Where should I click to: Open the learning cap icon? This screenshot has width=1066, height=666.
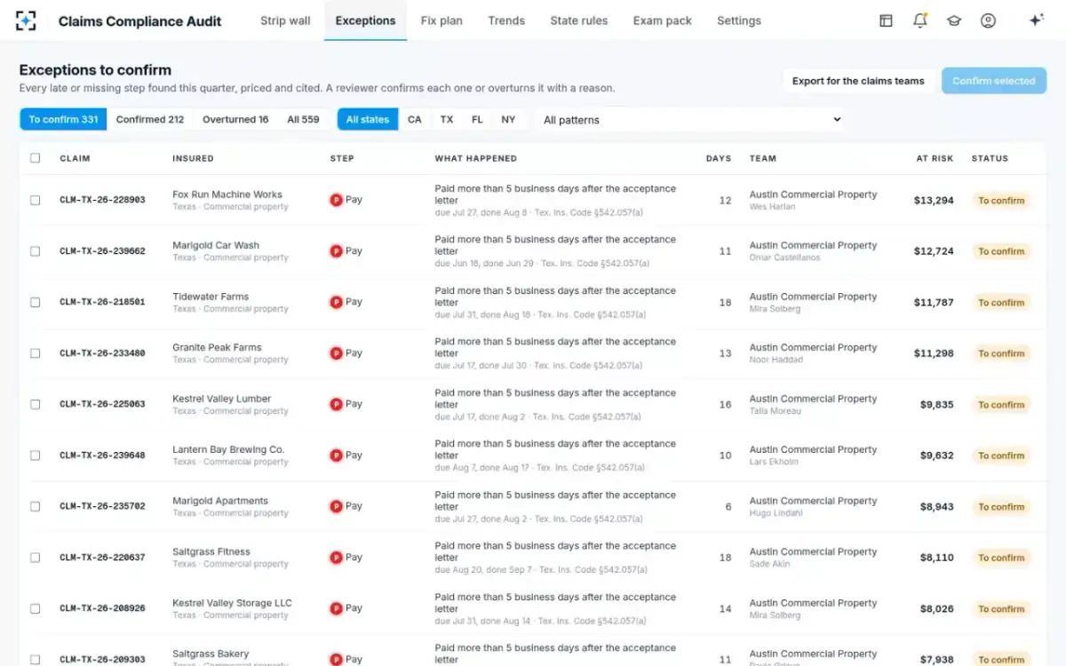pyautogui.click(x=954, y=20)
